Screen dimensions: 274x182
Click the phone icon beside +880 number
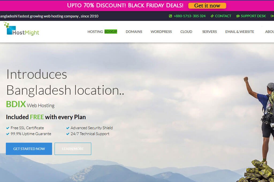[x=170, y=16]
